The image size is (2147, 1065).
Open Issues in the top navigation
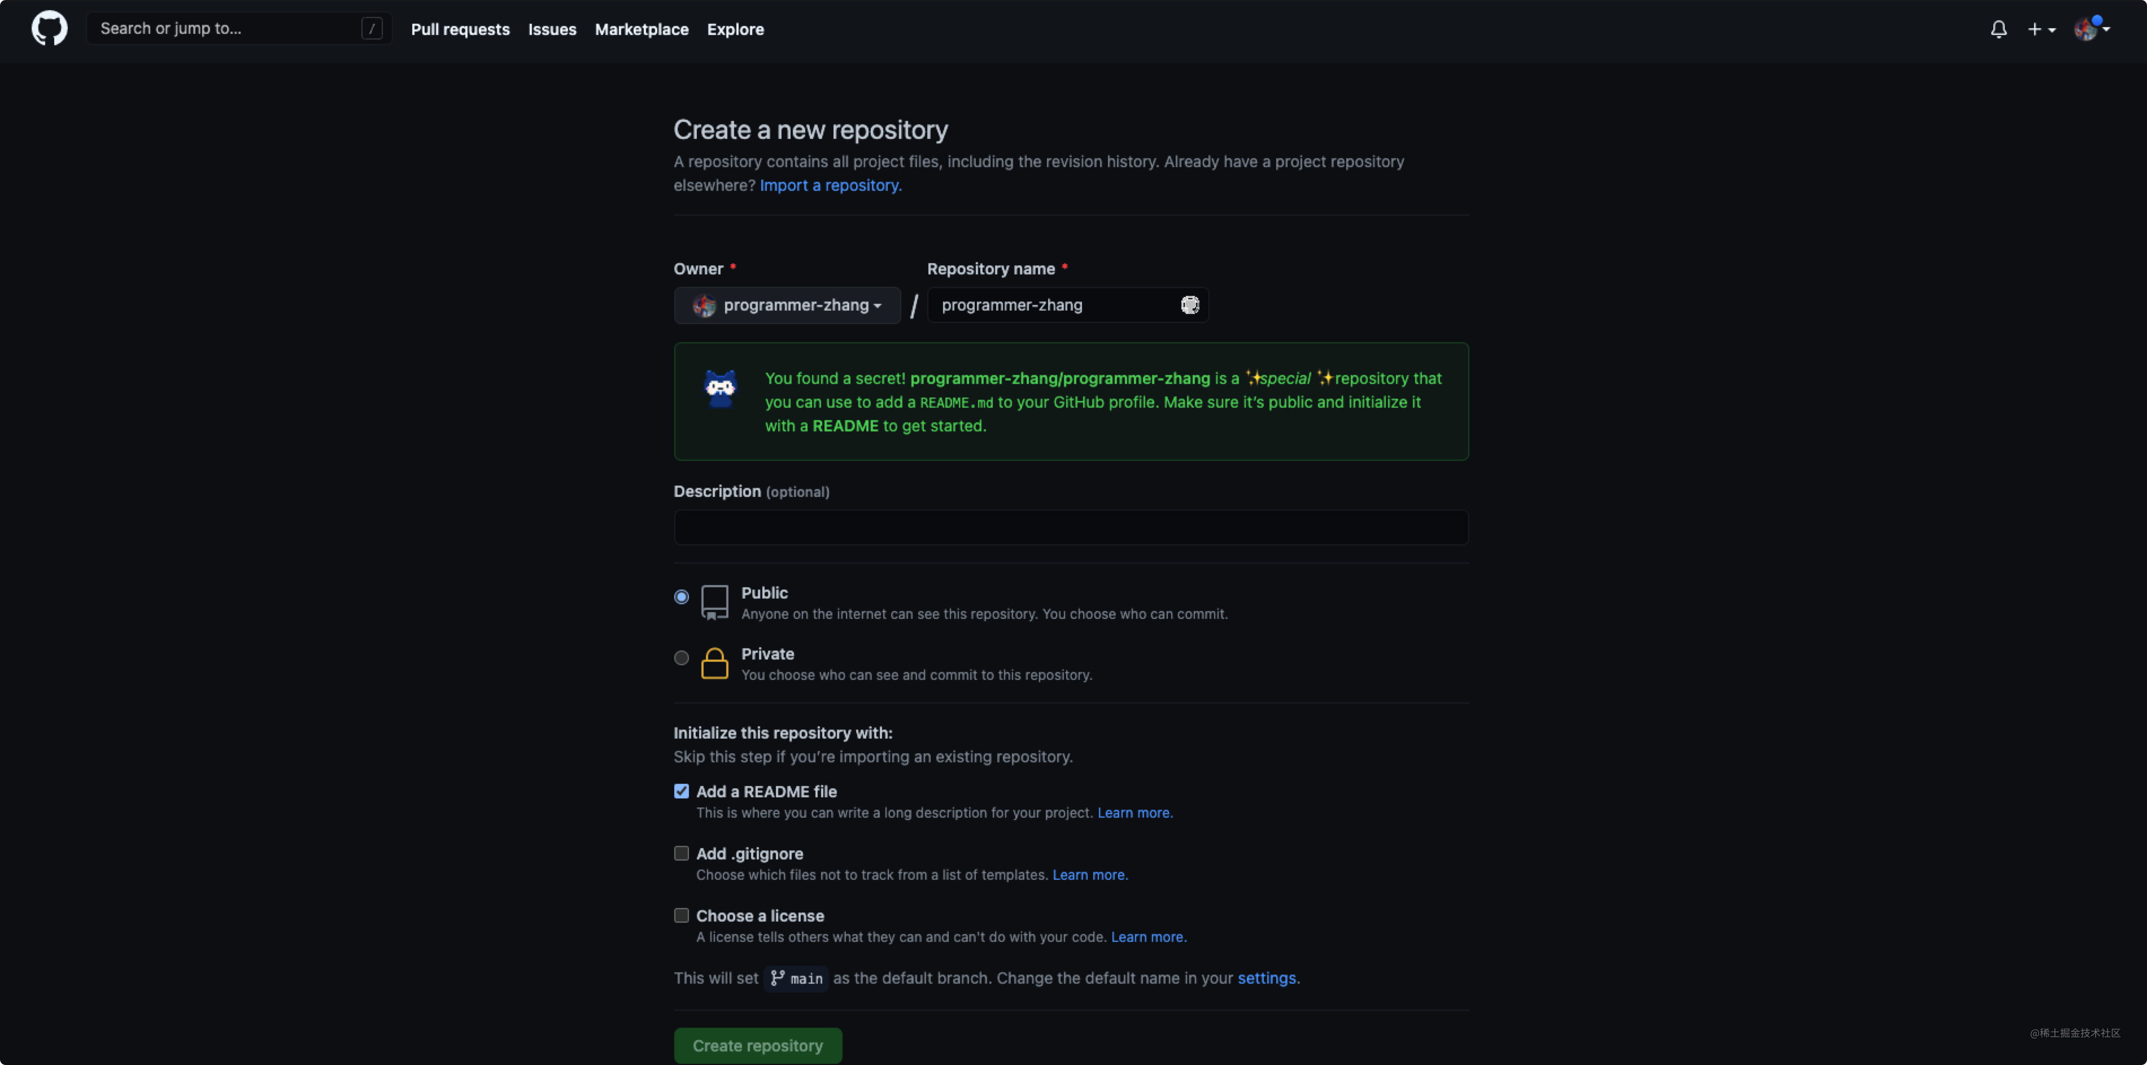pyautogui.click(x=552, y=29)
